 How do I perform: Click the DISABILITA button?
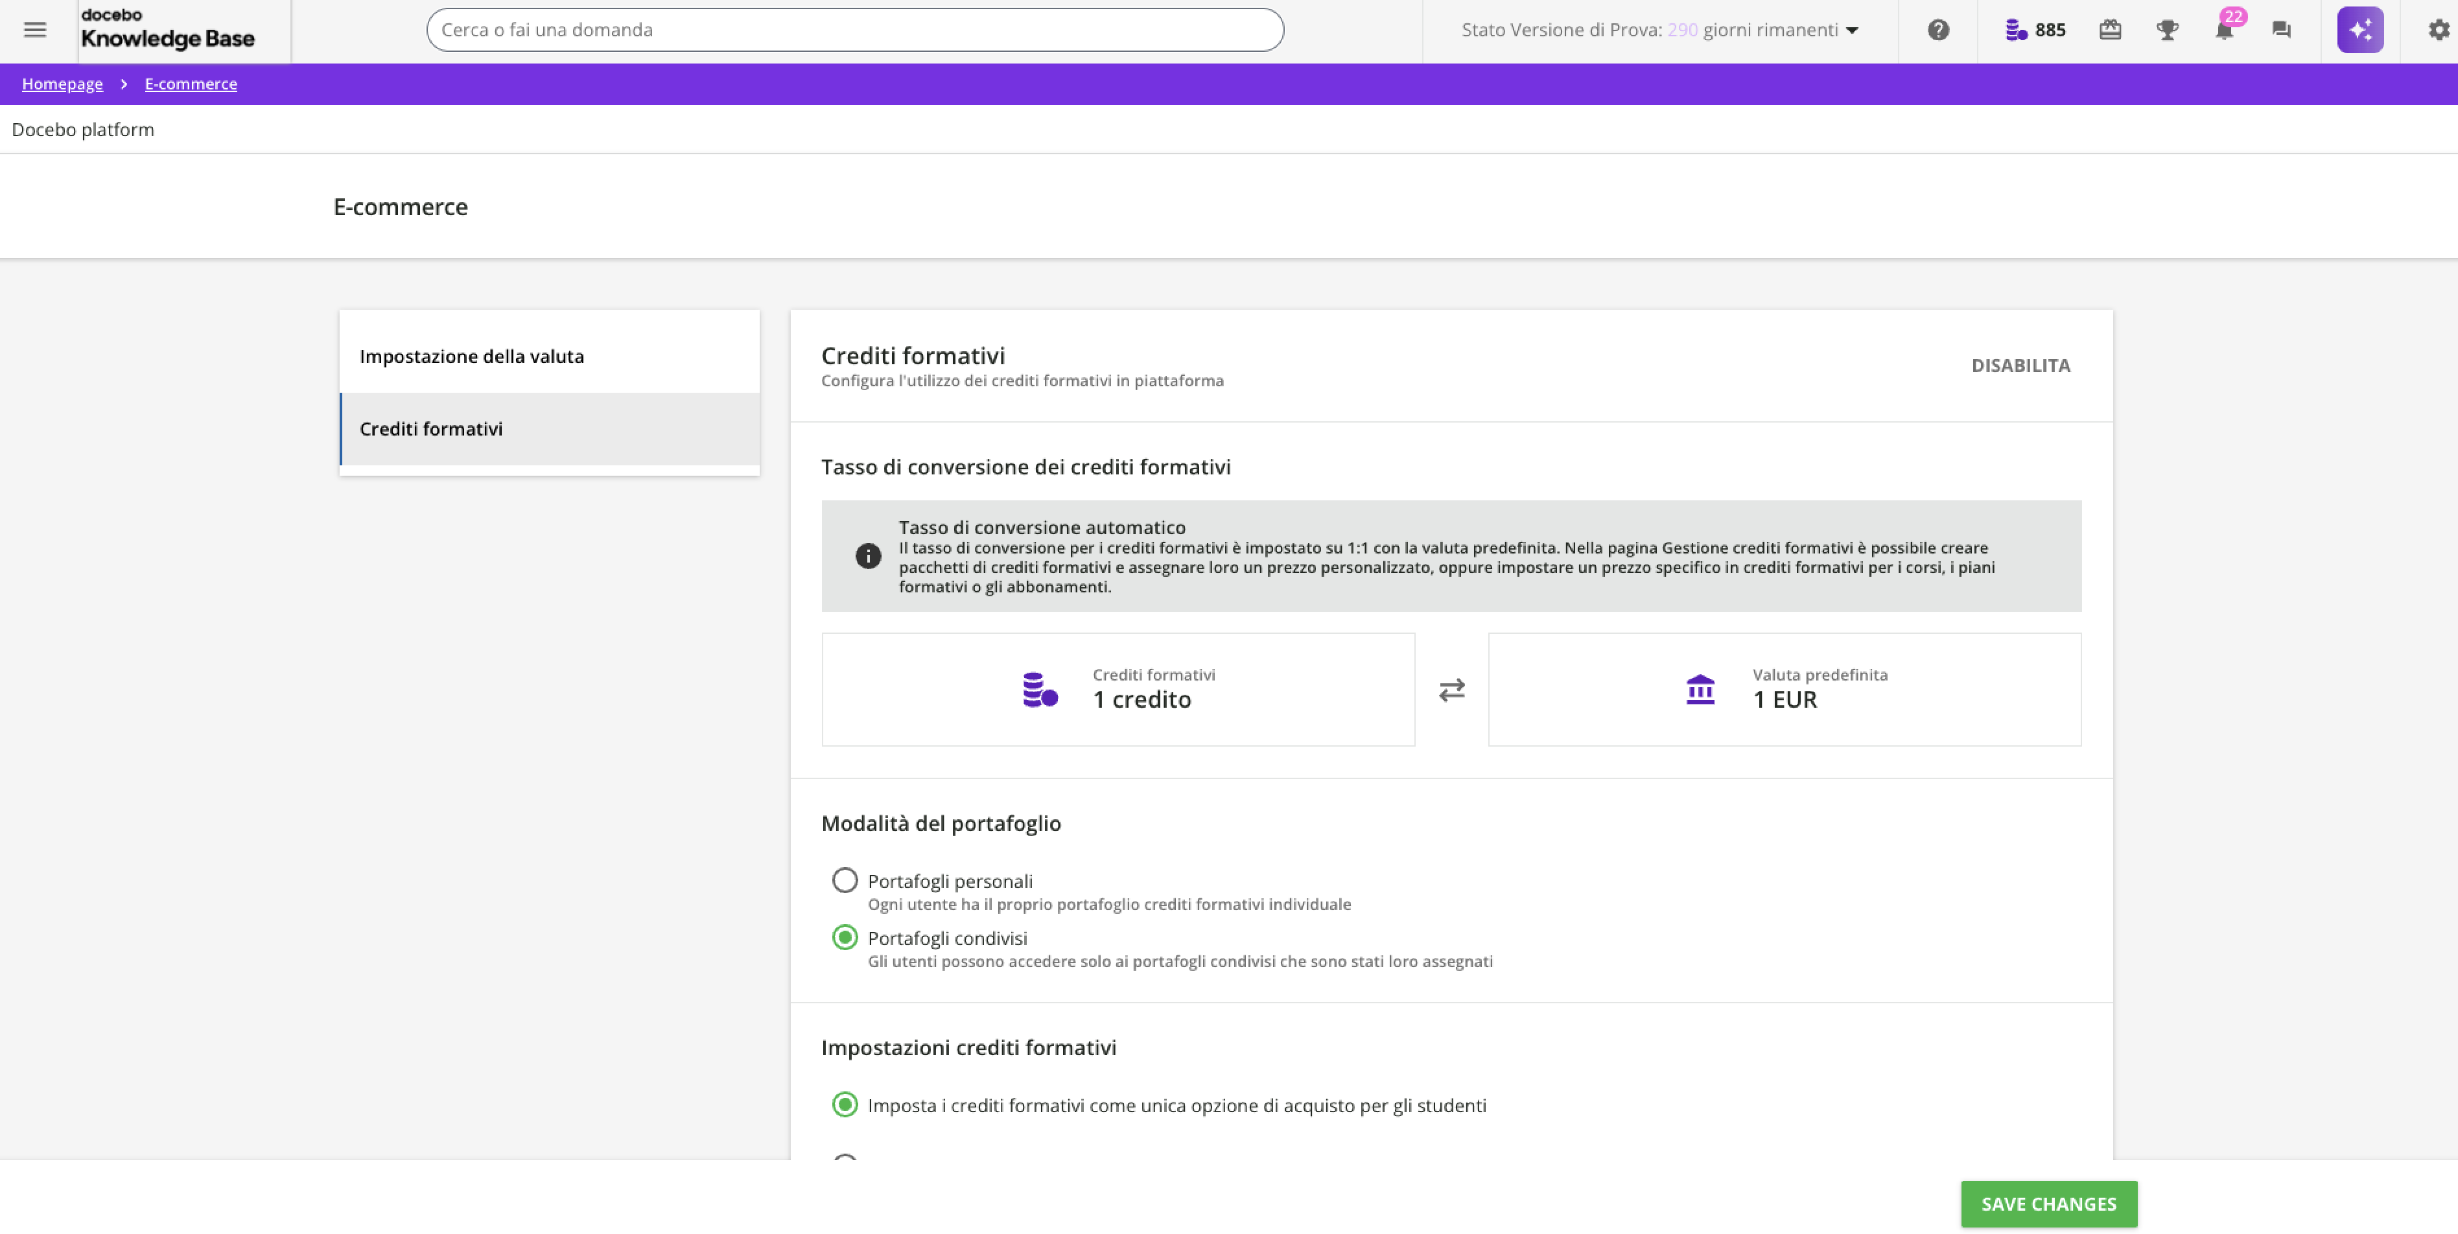tap(2020, 366)
